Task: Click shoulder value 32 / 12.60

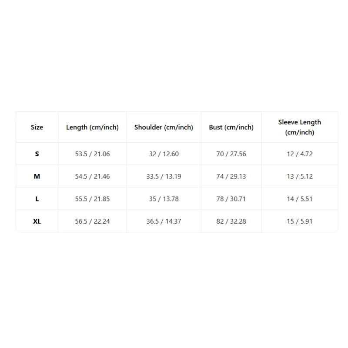Action: [x=164, y=154]
